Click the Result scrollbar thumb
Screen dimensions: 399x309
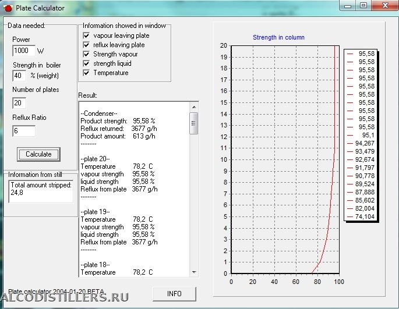(x=193, y=123)
